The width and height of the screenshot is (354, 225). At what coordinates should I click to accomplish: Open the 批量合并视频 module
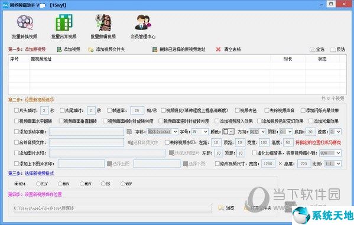64,27
